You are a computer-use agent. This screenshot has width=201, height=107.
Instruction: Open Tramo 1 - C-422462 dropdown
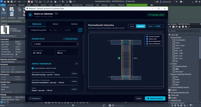coord(155,26)
